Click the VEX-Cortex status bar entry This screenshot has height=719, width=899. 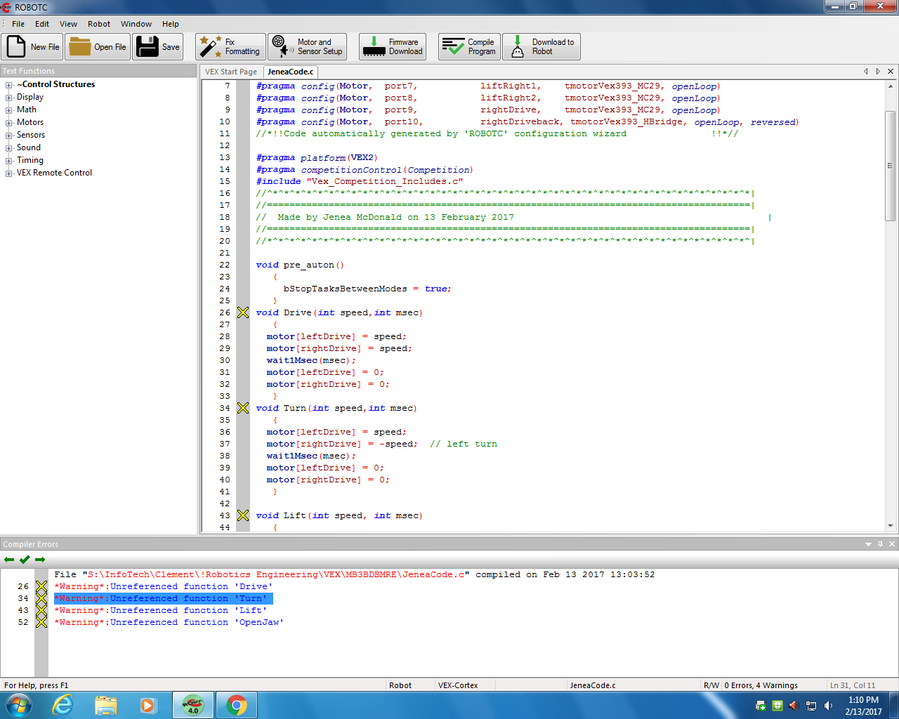[458, 685]
